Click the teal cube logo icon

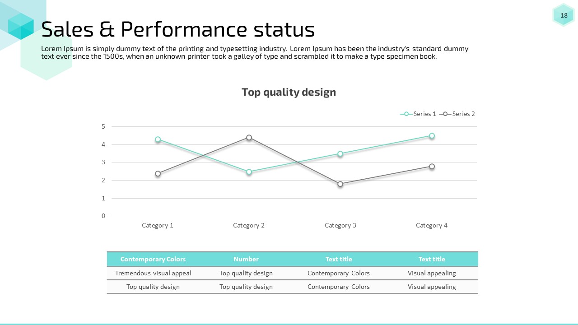[x=21, y=26]
